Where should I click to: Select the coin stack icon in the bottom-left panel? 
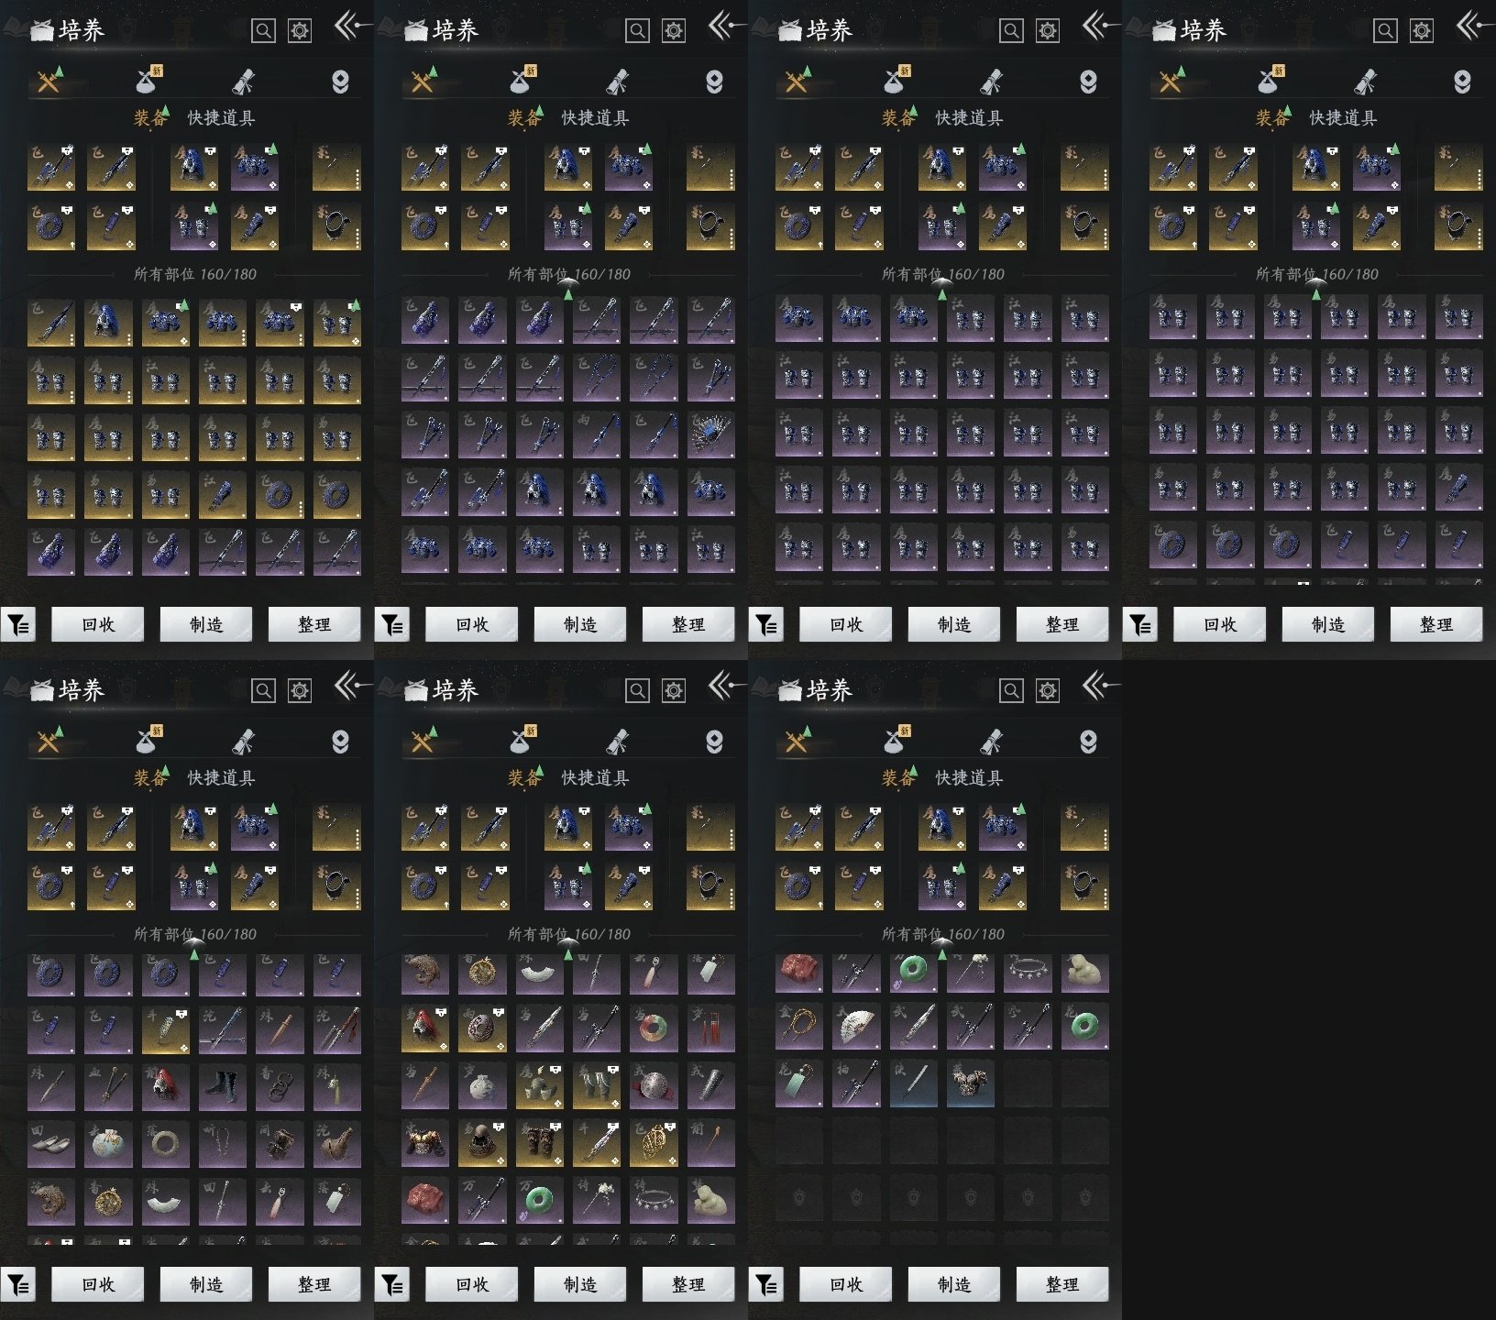click(340, 742)
